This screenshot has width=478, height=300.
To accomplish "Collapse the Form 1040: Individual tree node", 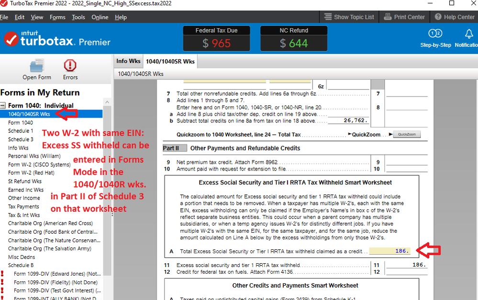I will 3,106.
